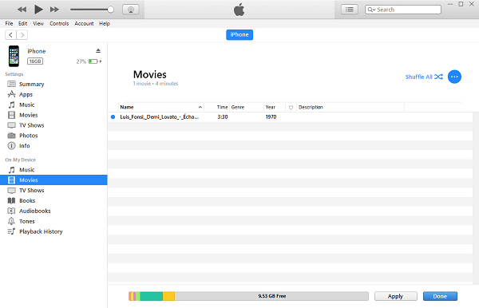479x308 pixels.
Task: Sort by the Name column header
Action: [x=161, y=107]
